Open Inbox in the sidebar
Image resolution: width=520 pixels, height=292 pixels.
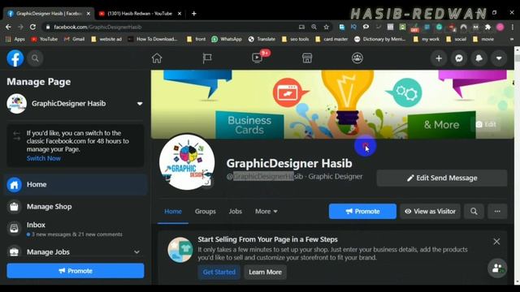tap(76, 229)
